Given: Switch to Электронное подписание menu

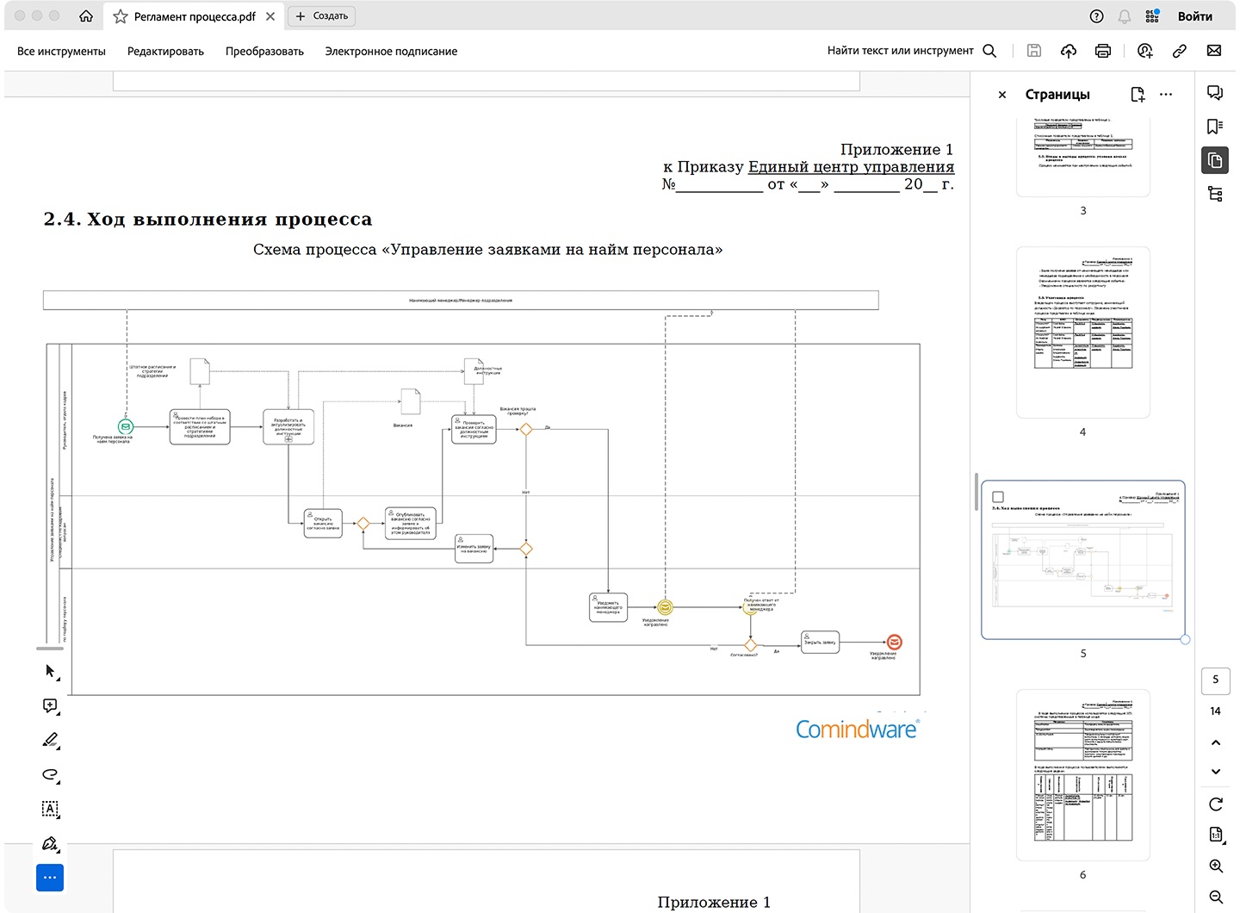Looking at the screenshot, I should pos(391,52).
